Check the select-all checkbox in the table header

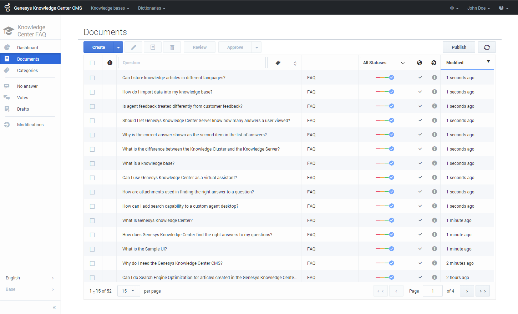(92, 62)
